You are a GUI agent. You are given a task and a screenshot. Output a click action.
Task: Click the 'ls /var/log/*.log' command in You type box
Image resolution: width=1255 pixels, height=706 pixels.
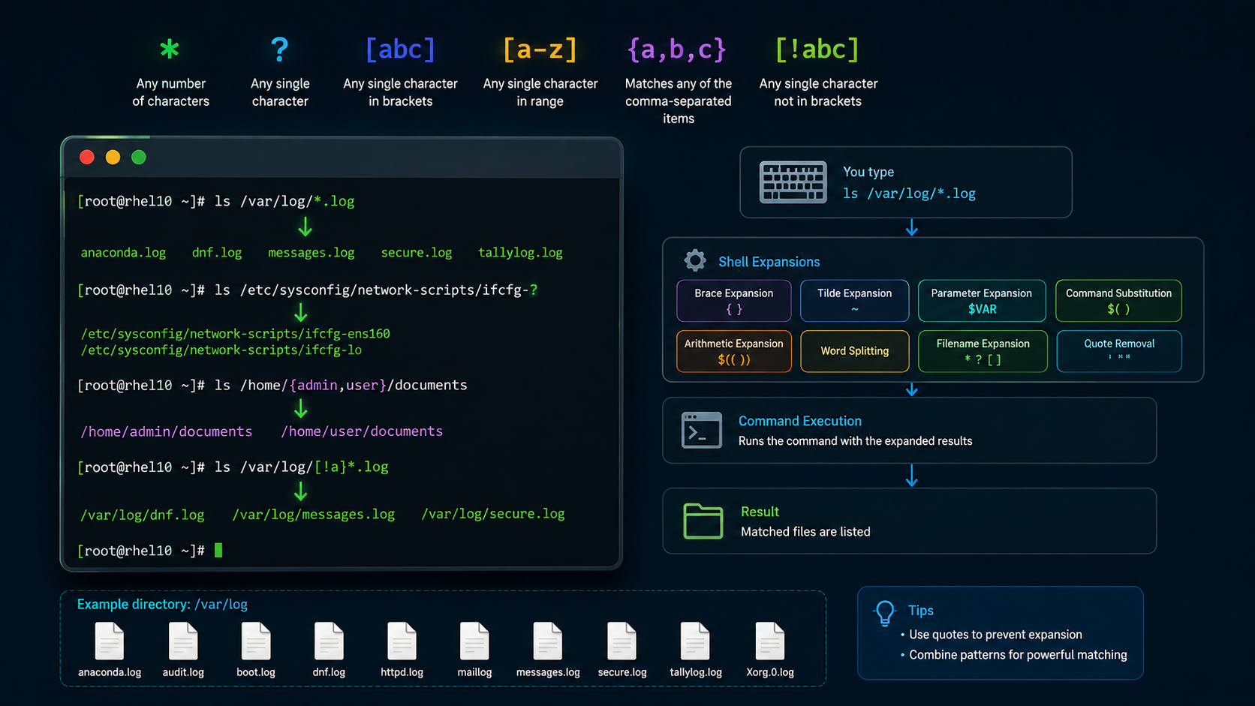tap(909, 194)
